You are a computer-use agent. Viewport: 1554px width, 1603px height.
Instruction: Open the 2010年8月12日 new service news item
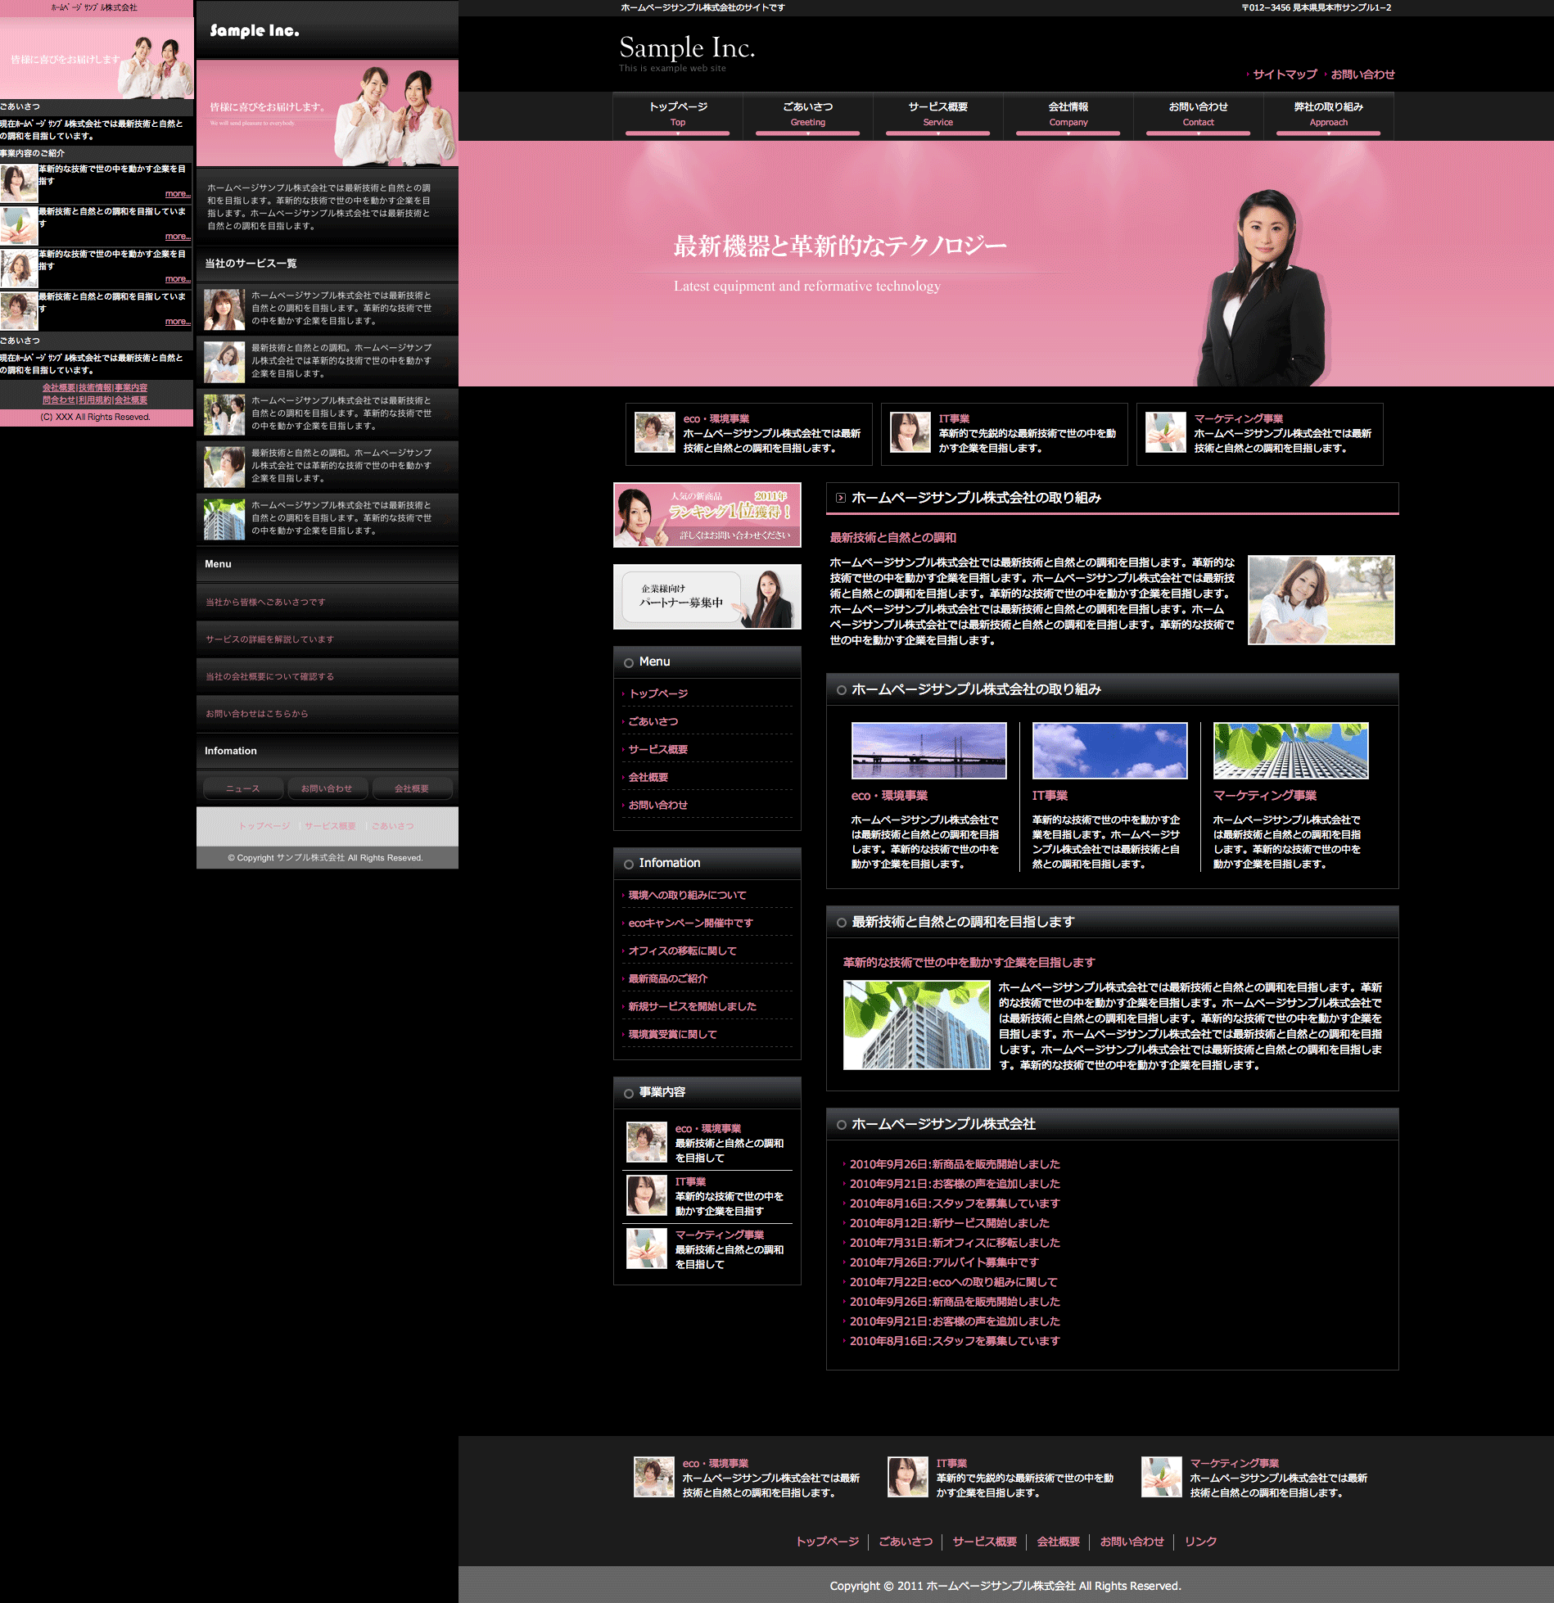coord(949,1223)
